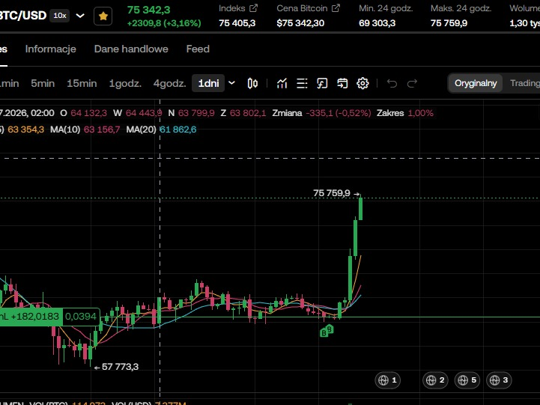Click the green position label +182,0183

pyautogui.click(x=31, y=317)
